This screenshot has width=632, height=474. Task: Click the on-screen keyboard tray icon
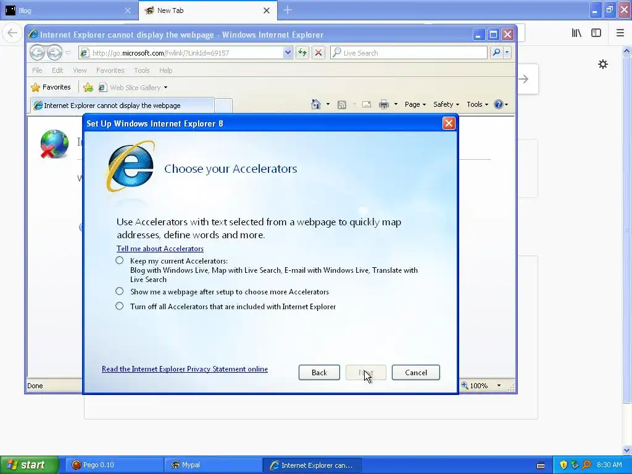541,465
